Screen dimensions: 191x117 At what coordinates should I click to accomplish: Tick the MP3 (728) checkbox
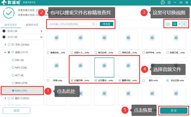click(x=13, y=67)
